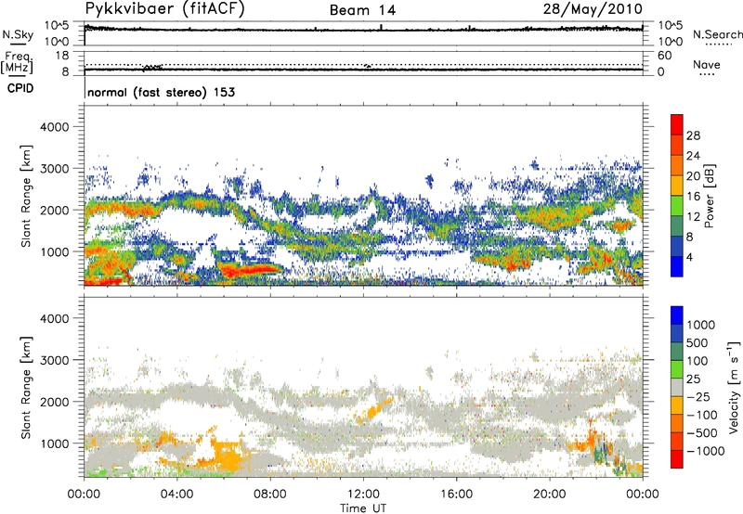Click orange velocity patch near 06:00 in velocity panel
The width and height of the screenshot is (743, 514).
[x=227, y=456]
